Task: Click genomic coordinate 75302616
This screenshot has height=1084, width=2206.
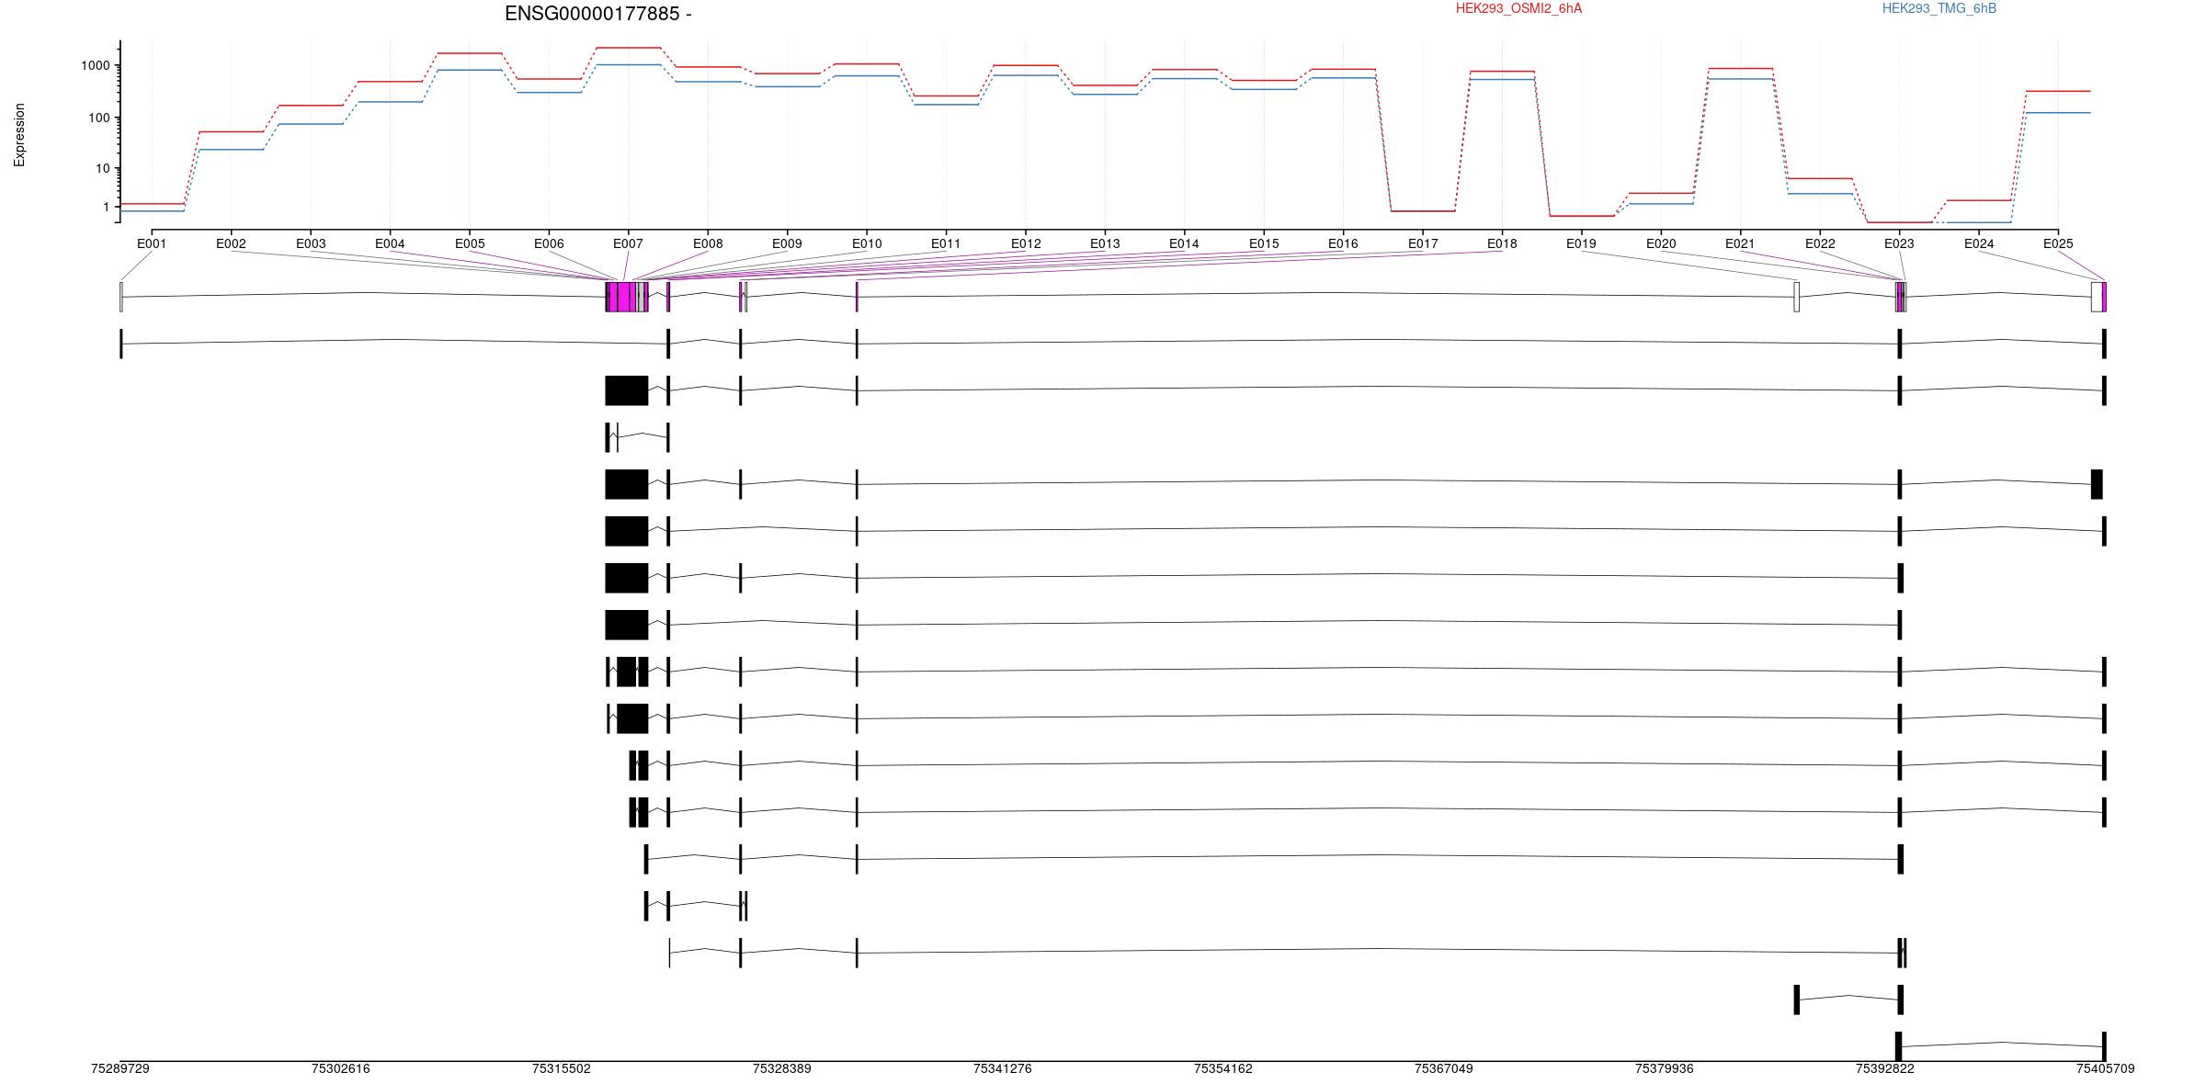Action: pyautogui.click(x=341, y=1069)
